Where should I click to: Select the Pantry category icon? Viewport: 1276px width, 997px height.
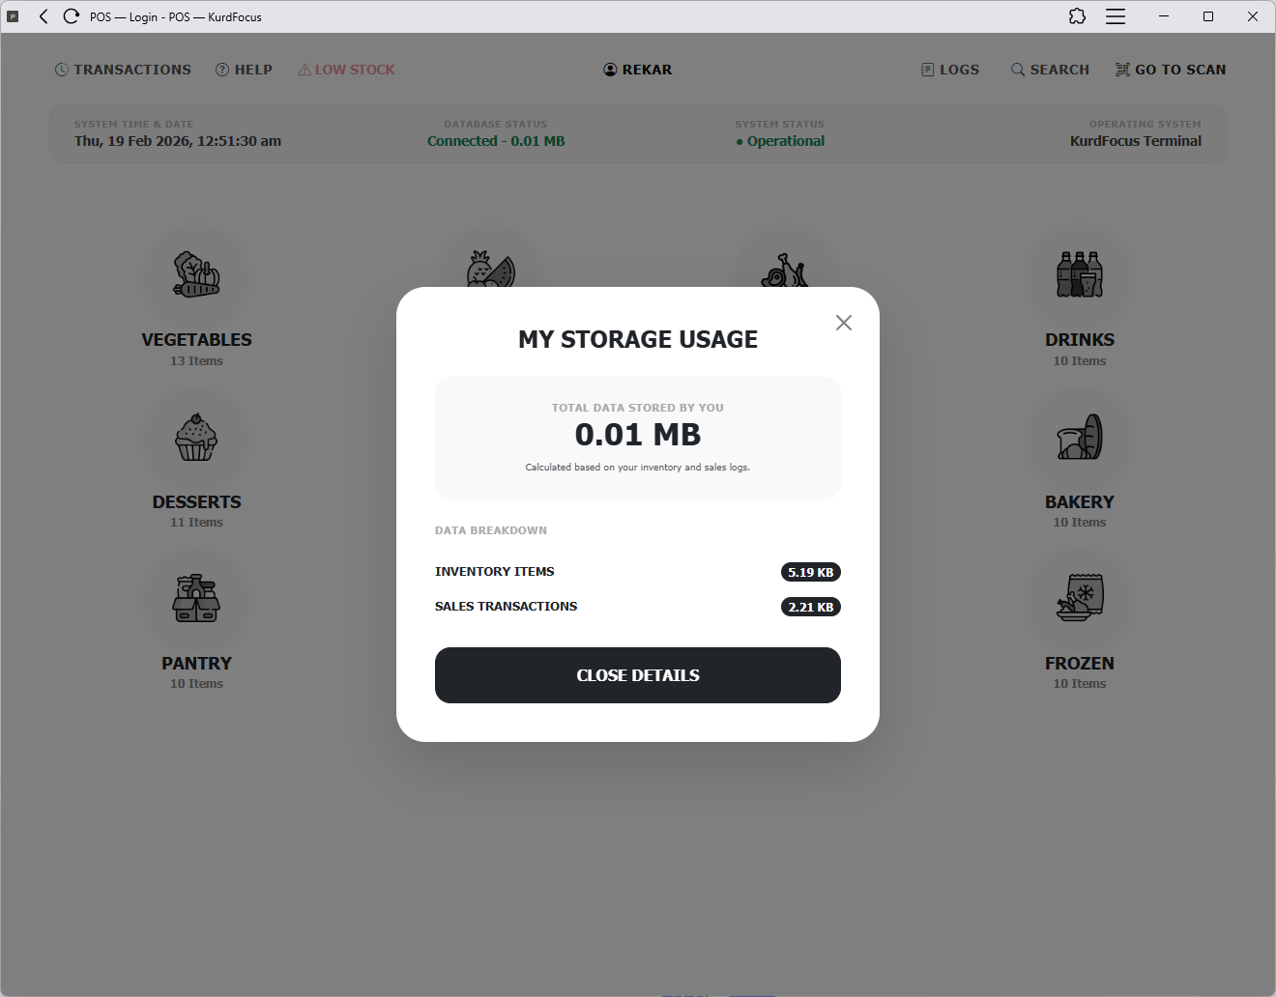click(196, 599)
